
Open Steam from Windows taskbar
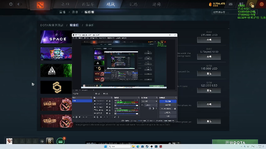pyautogui.click(x=147, y=146)
